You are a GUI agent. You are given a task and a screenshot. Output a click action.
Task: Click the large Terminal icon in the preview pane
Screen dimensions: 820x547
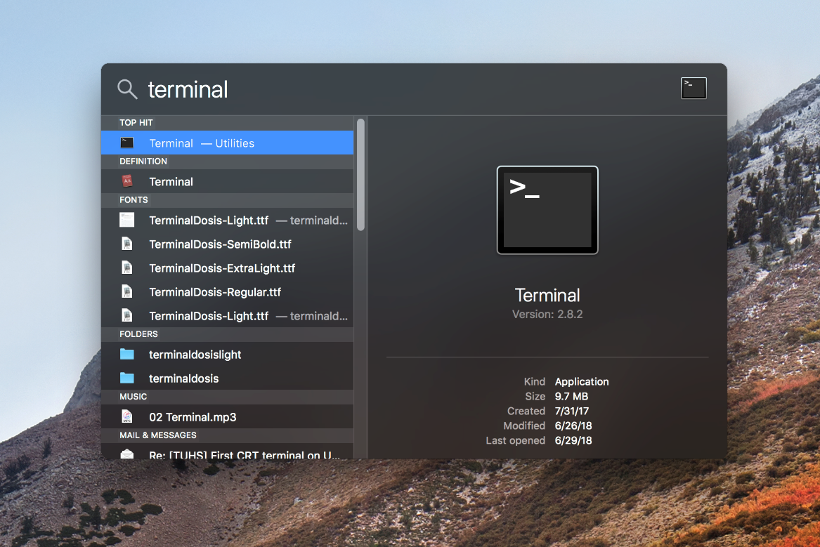[547, 210]
